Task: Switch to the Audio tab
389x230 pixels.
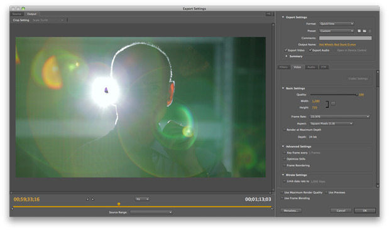Action: tap(311, 67)
